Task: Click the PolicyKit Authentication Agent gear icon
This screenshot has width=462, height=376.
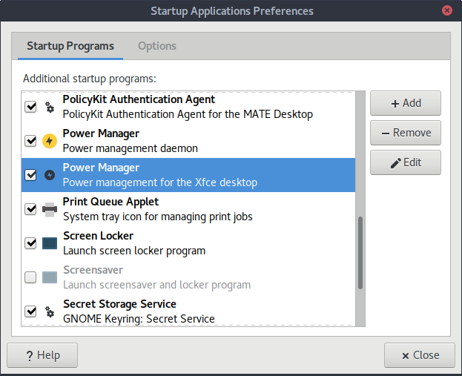Action: pos(50,107)
